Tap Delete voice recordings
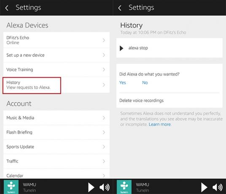The height and width of the screenshot is (194, 226). (141, 100)
